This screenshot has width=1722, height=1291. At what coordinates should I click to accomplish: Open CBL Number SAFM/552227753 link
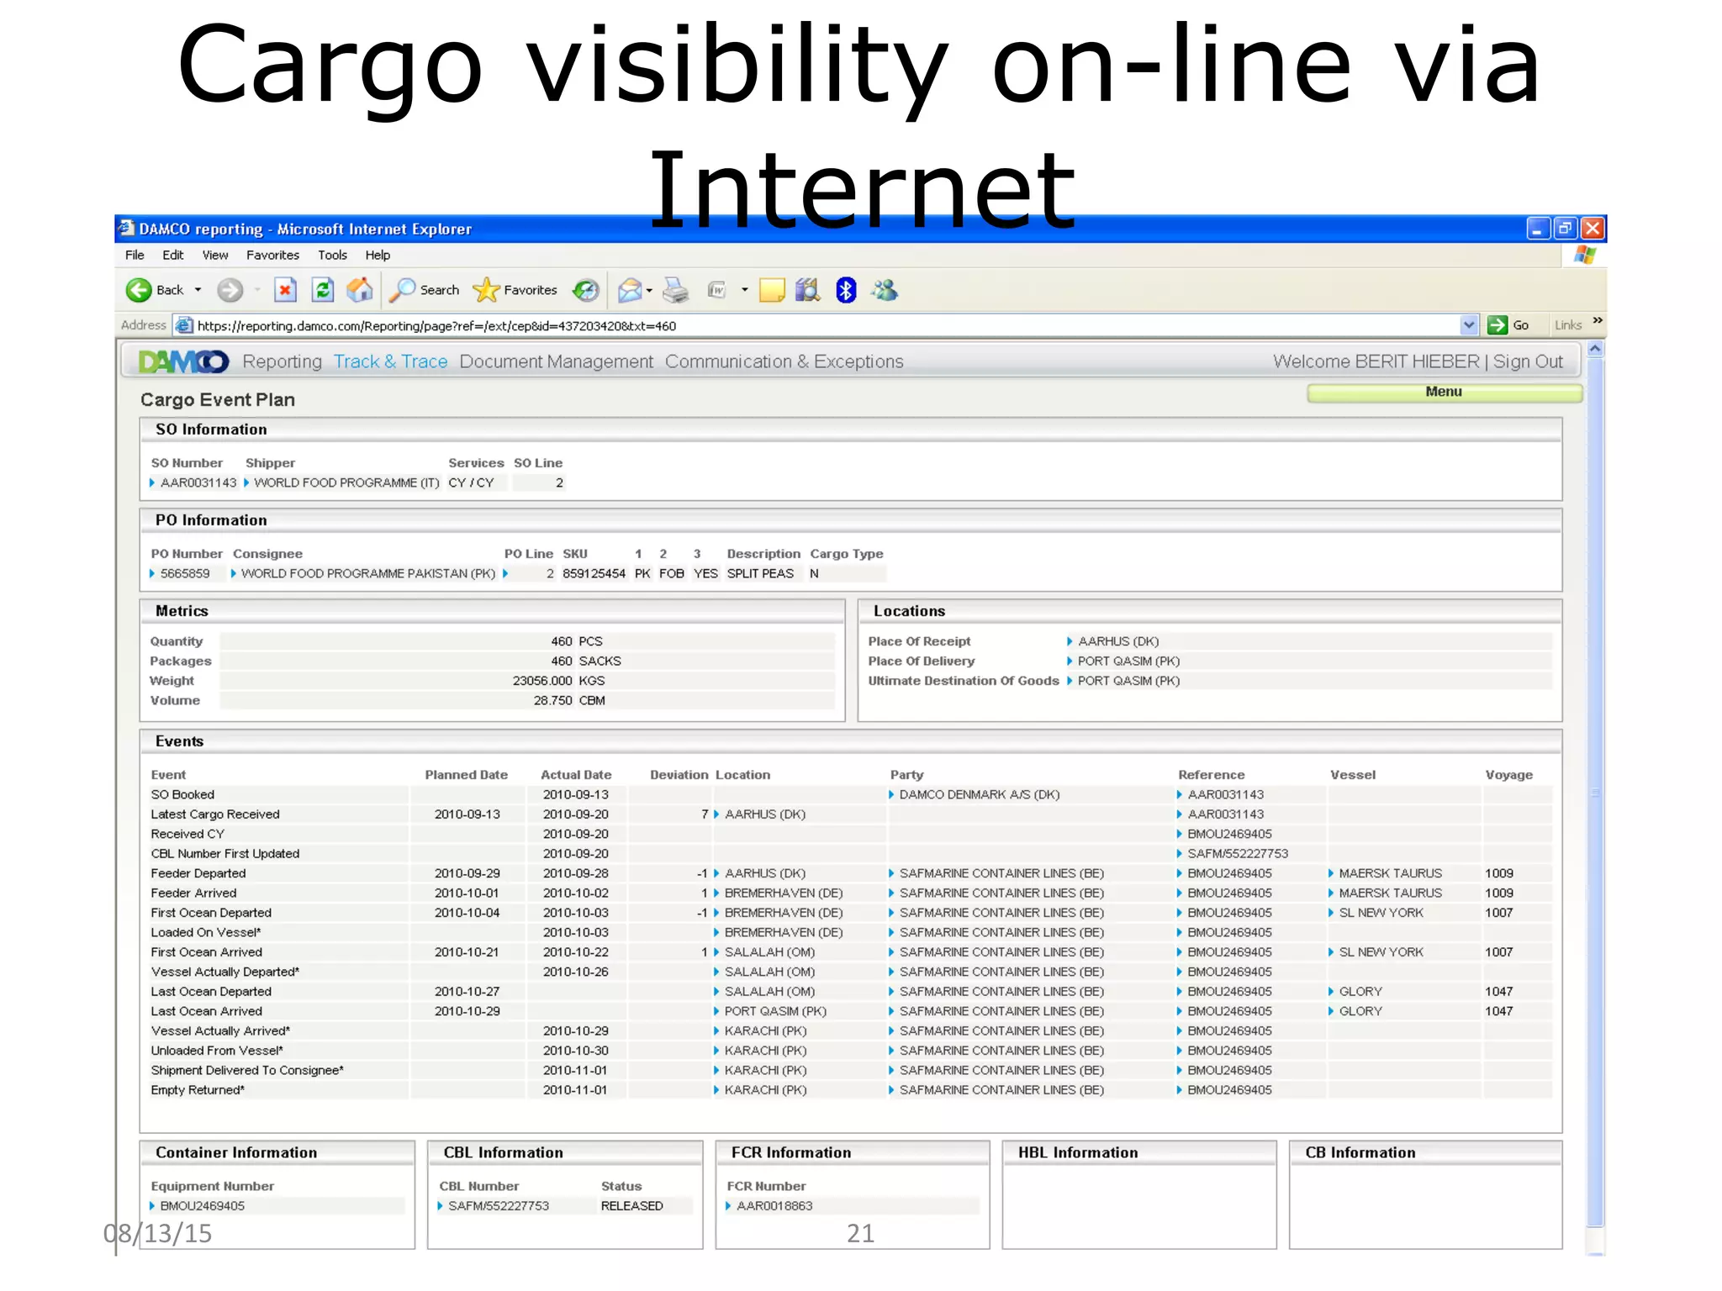(499, 1205)
